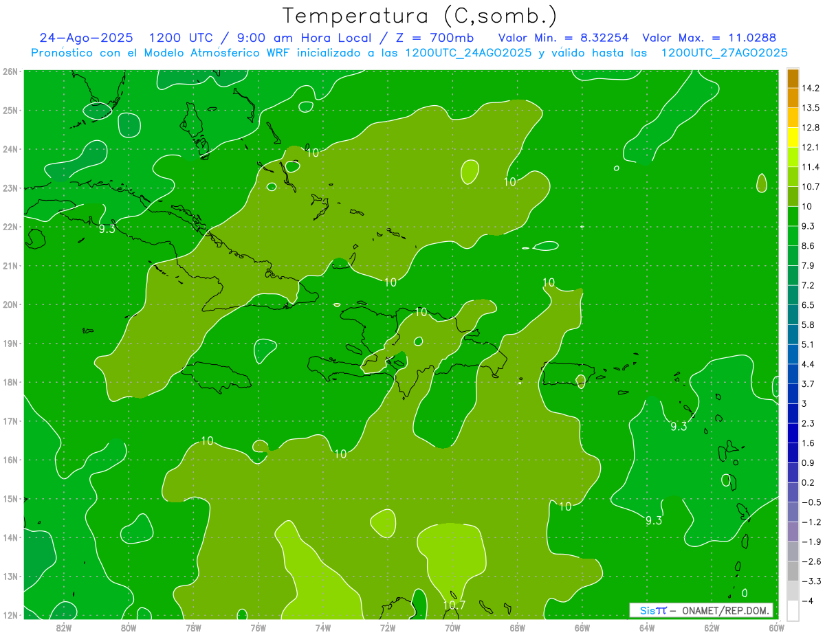
Task: Click the '10.7' contour label on the map
Action: pos(454,605)
